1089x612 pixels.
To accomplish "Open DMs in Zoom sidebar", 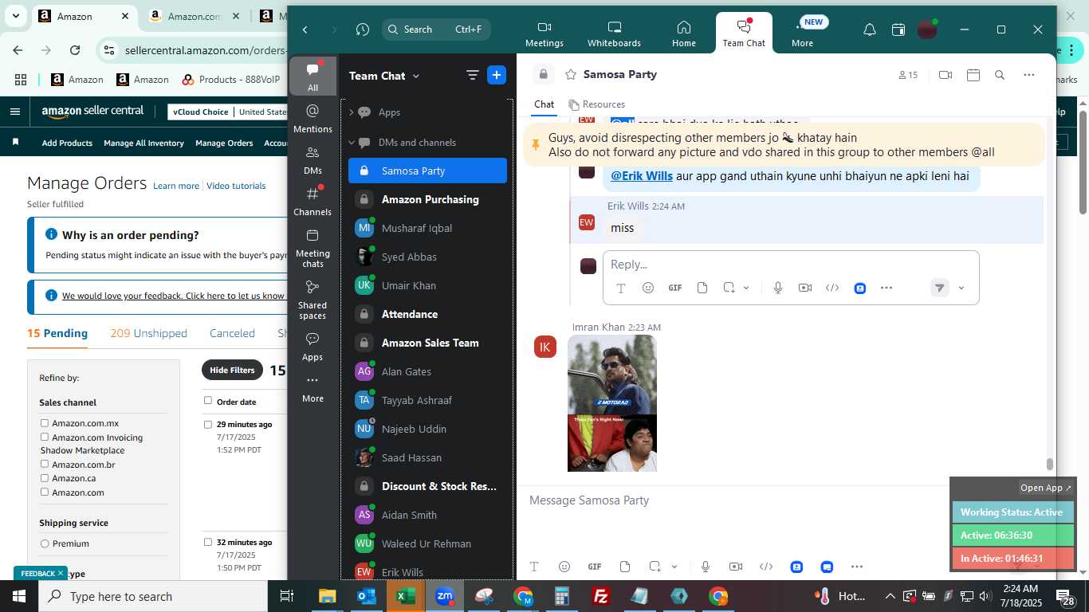I will click(x=313, y=159).
